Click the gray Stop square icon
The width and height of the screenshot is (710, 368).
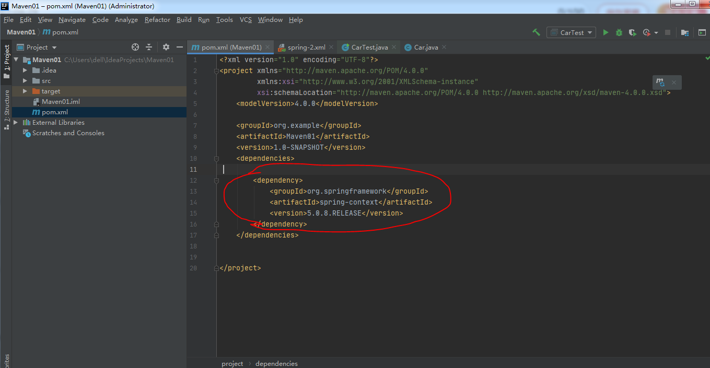tap(667, 32)
